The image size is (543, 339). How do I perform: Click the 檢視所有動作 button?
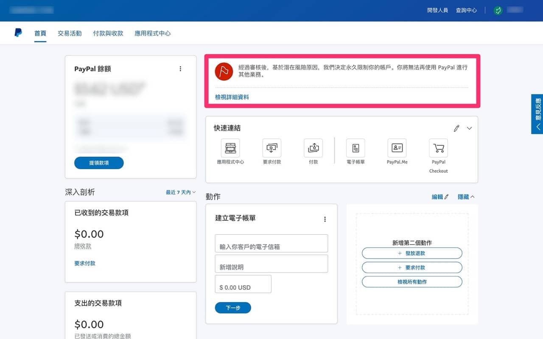point(412,282)
